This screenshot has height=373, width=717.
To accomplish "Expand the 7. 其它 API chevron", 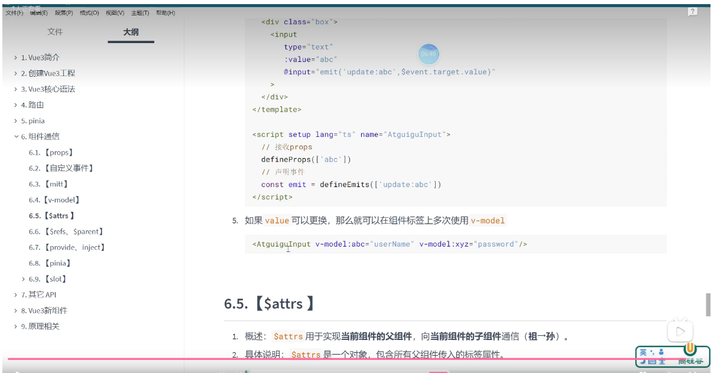I will pyautogui.click(x=15, y=295).
